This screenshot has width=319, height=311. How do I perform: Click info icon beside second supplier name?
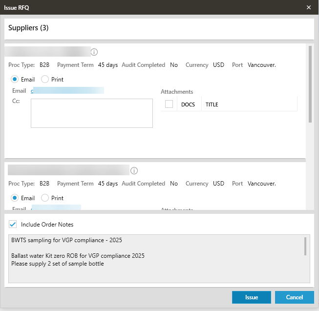click(134, 171)
